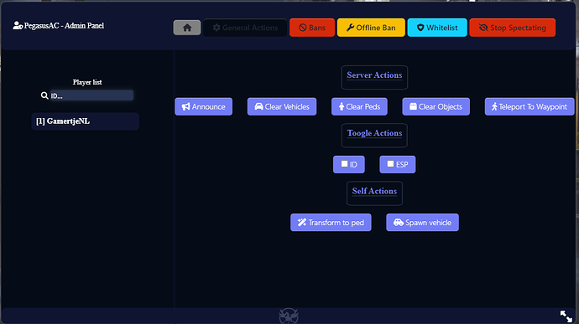Open the Bans tab
579x324 pixels.
pyautogui.click(x=312, y=28)
